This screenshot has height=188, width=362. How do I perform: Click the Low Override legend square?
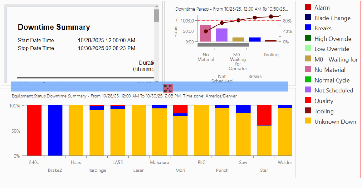(308, 49)
